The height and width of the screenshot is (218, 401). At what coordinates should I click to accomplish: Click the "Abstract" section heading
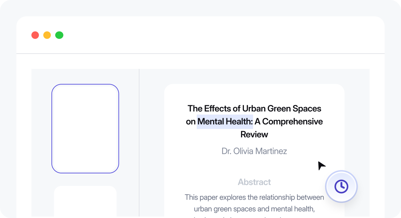pyautogui.click(x=254, y=182)
